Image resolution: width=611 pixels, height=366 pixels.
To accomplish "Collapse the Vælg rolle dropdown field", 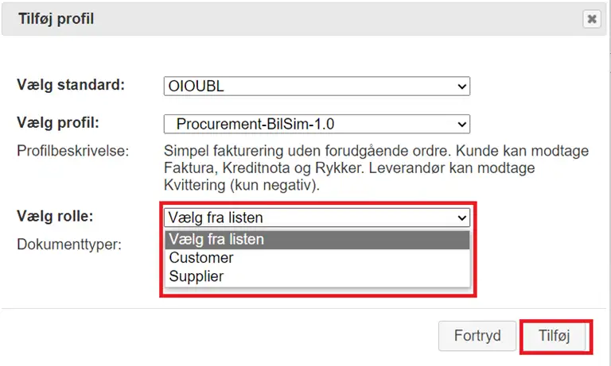I will point(316,218).
